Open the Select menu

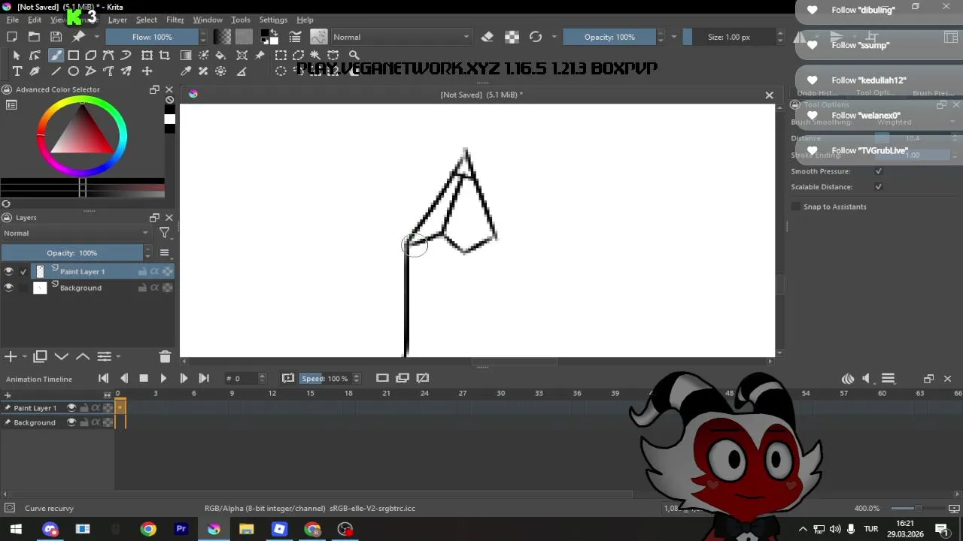(146, 20)
